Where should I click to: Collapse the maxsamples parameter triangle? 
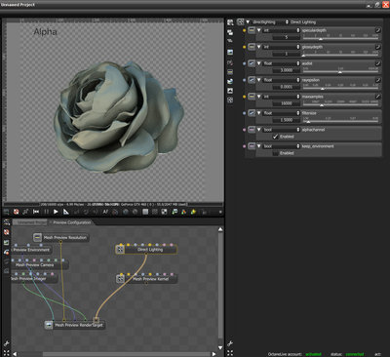tap(259, 97)
